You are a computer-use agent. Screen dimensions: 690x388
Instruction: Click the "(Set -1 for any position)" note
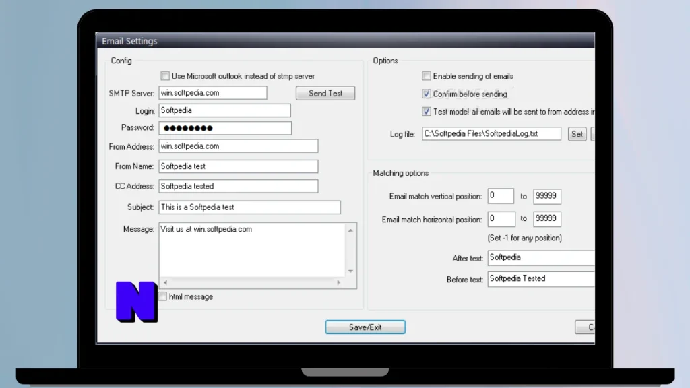coord(524,238)
